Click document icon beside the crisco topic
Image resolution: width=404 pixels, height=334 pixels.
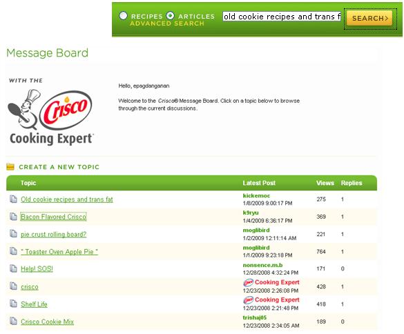pos(13,286)
